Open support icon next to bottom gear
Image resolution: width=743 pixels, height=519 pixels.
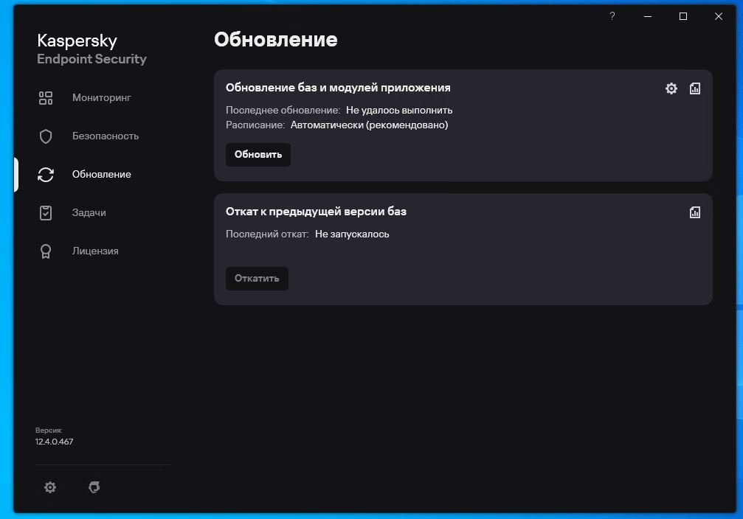(x=94, y=487)
